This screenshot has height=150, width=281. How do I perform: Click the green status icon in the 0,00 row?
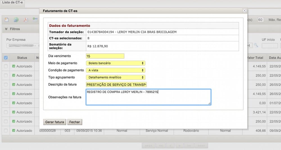(13, 103)
